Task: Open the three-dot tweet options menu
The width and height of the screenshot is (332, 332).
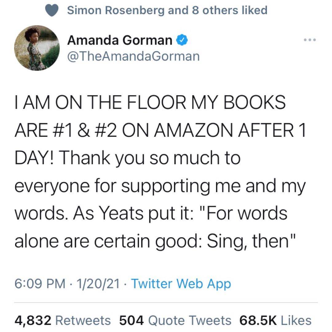Action: pos(309,40)
